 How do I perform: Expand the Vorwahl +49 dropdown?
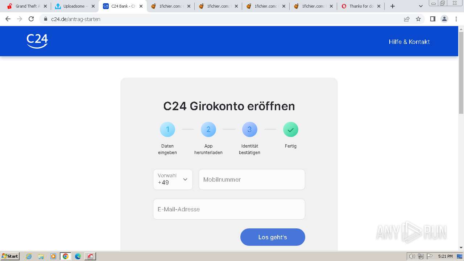[x=173, y=179]
